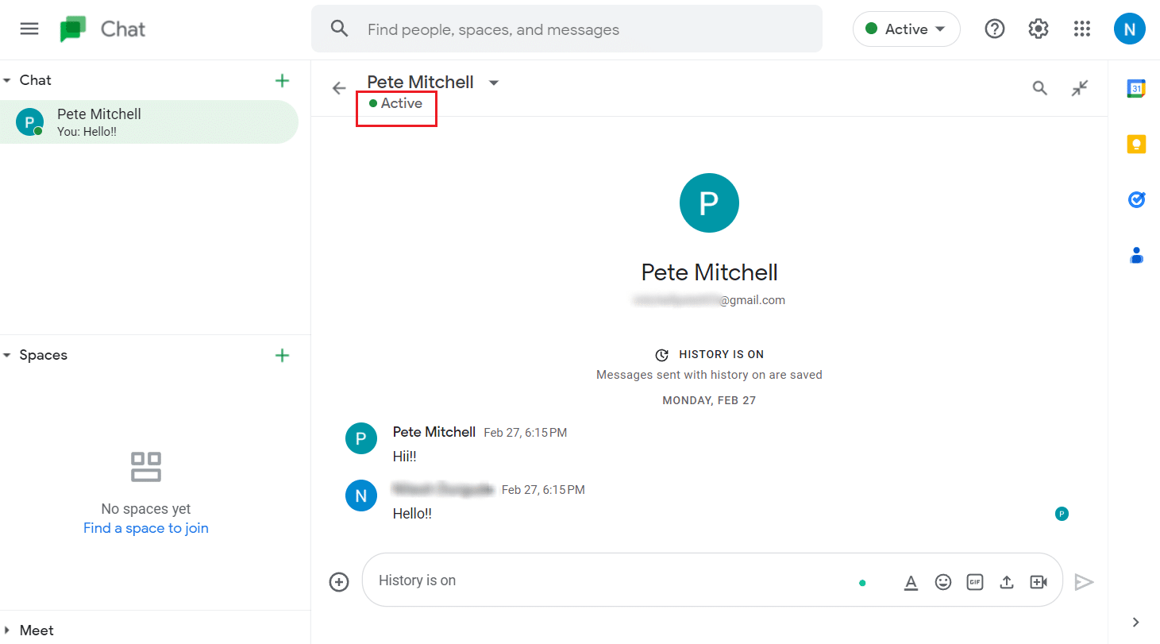The height and width of the screenshot is (644, 1160).
Task: Click the N avatar beside Hello!! message
Action: click(361, 496)
